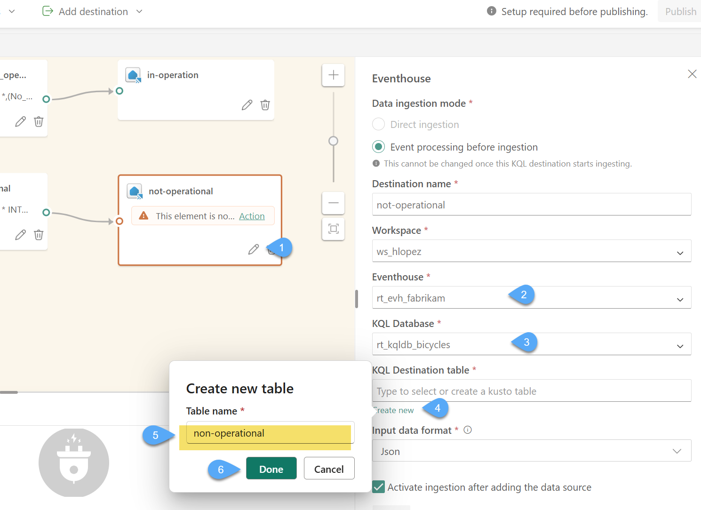
Task: Delete the in-operation node with trash icon
Action: pos(265,105)
